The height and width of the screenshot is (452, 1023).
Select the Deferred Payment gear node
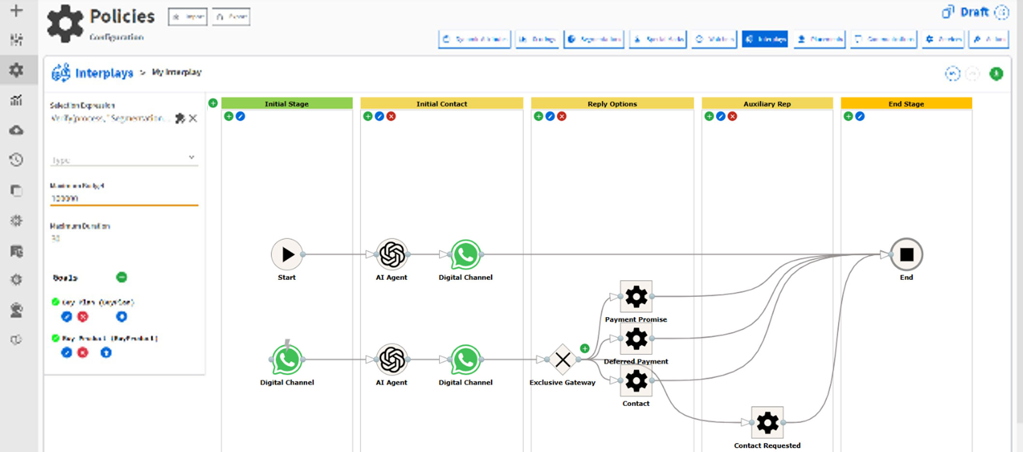point(636,339)
